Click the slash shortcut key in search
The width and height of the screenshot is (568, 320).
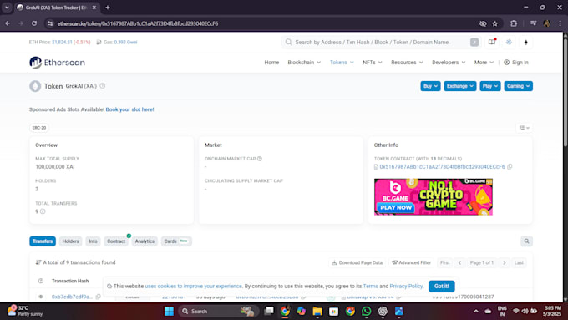474,42
